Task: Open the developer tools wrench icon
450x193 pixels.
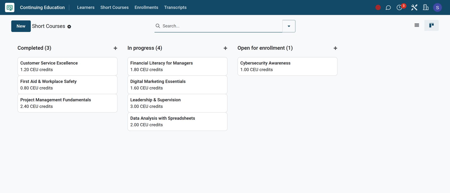Action: pos(414,8)
